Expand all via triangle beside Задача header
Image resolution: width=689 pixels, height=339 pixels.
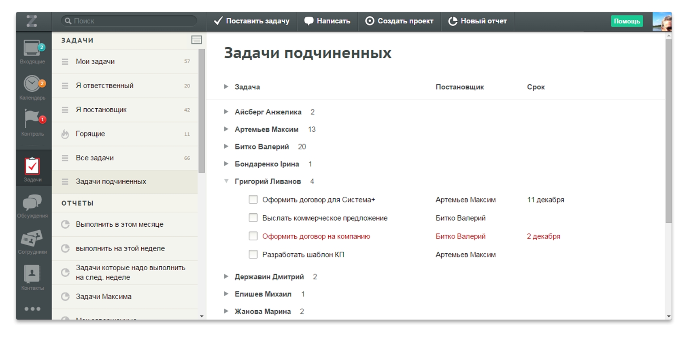tap(226, 86)
